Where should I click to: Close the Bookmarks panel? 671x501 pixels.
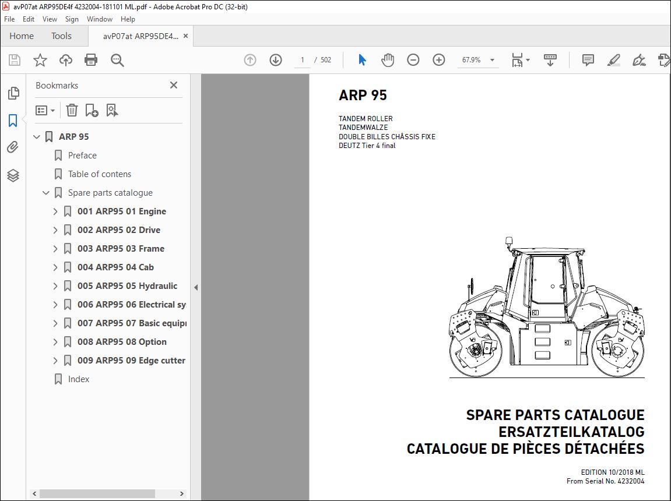point(174,85)
